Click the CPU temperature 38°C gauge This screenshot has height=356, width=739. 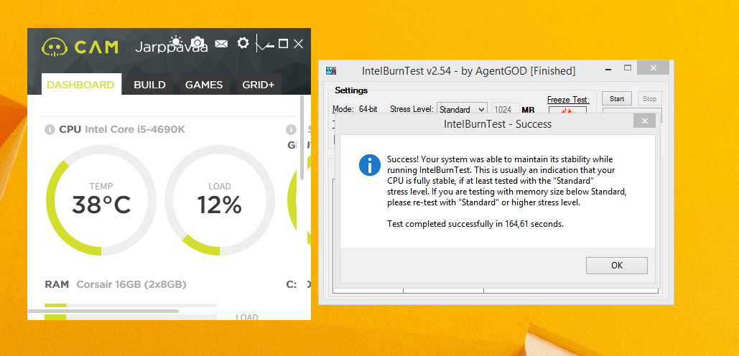(x=101, y=200)
